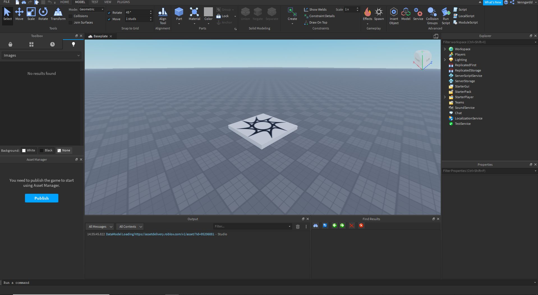Click the Publish button in Asset Manager
The width and height of the screenshot is (538, 295).
(x=42, y=198)
